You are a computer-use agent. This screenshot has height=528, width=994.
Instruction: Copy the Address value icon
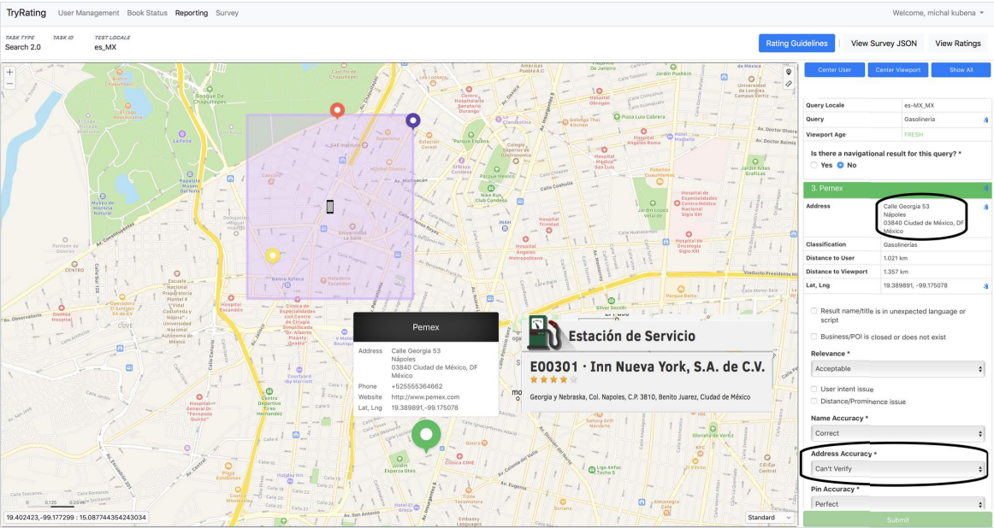pyautogui.click(x=985, y=207)
